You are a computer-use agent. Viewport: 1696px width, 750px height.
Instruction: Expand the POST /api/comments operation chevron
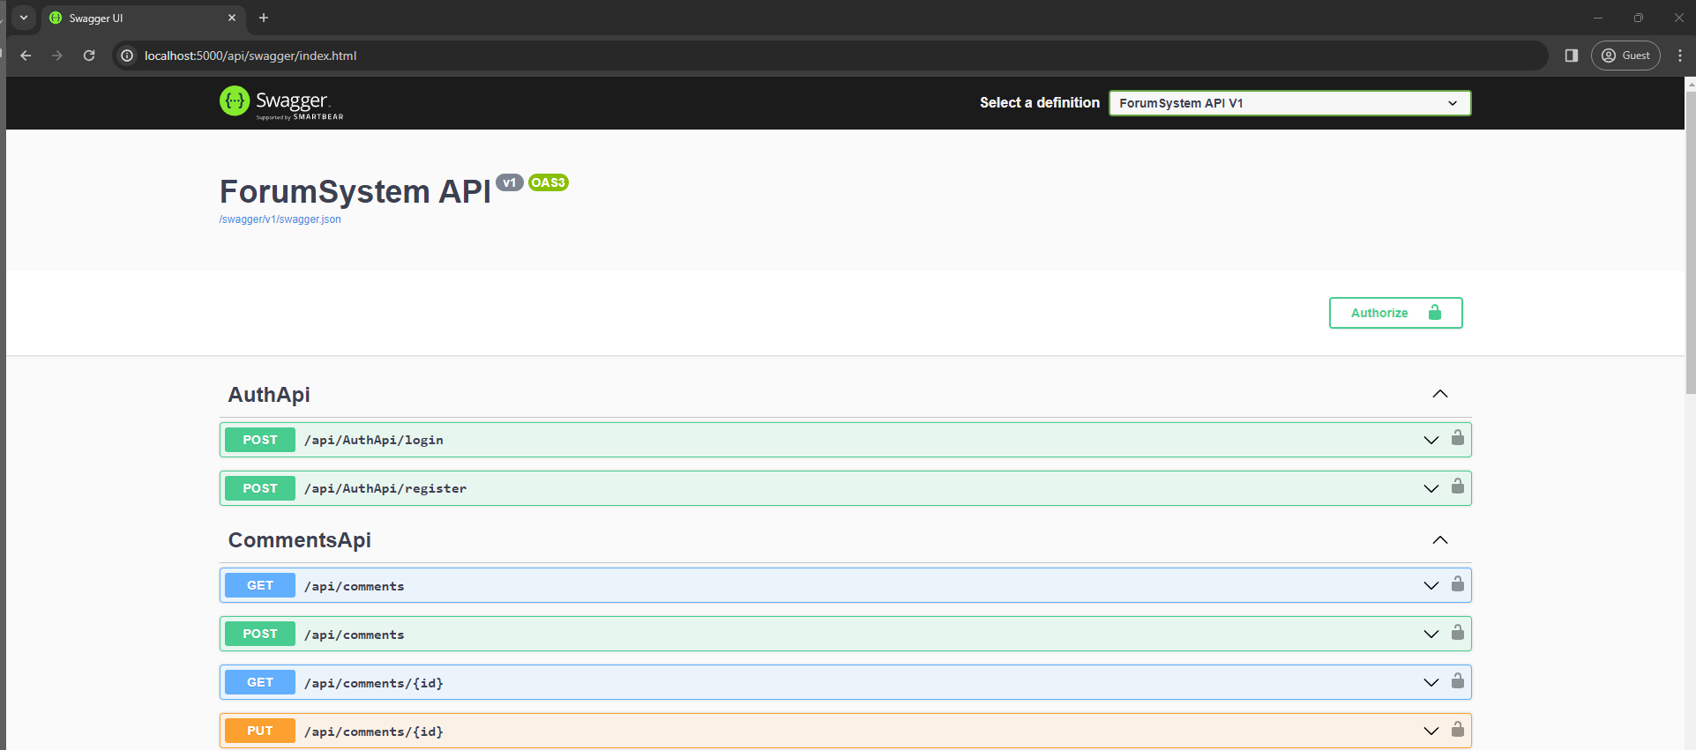tap(1431, 634)
